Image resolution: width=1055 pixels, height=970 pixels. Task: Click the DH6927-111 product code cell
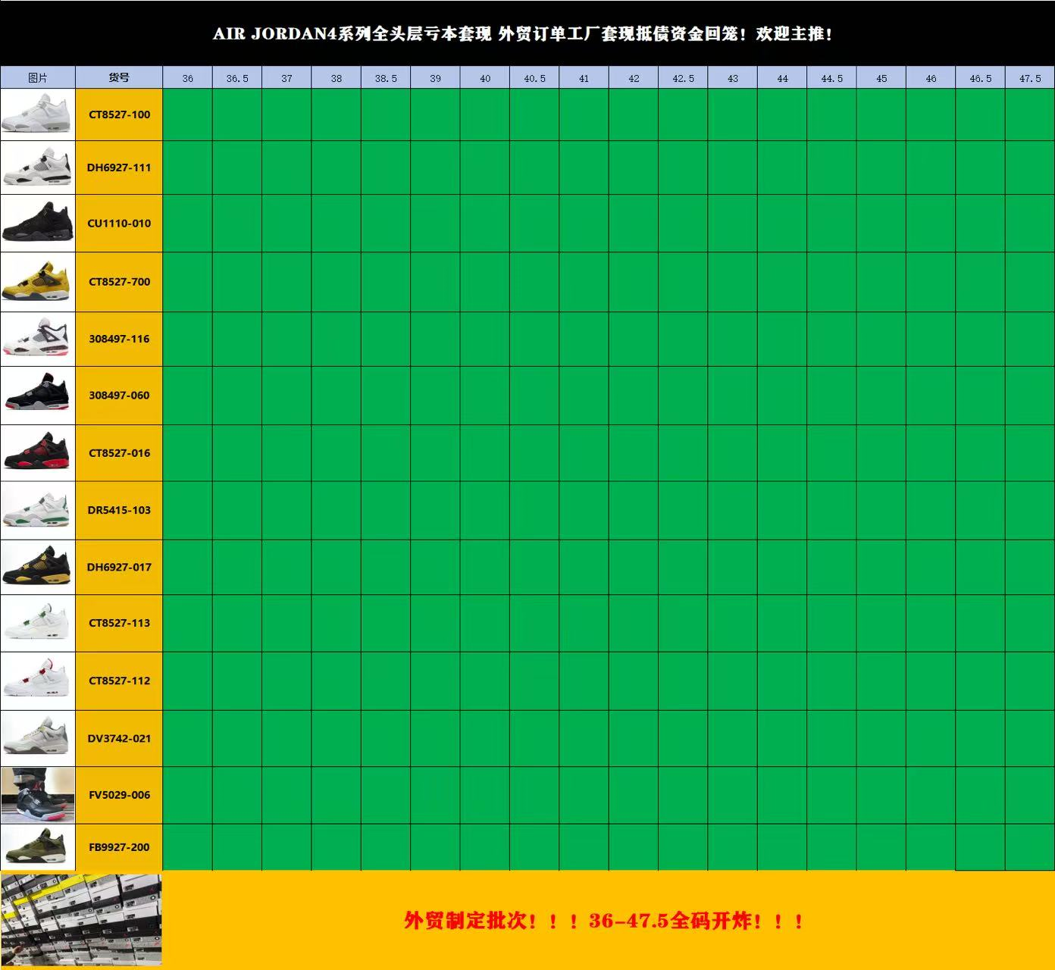point(119,167)
